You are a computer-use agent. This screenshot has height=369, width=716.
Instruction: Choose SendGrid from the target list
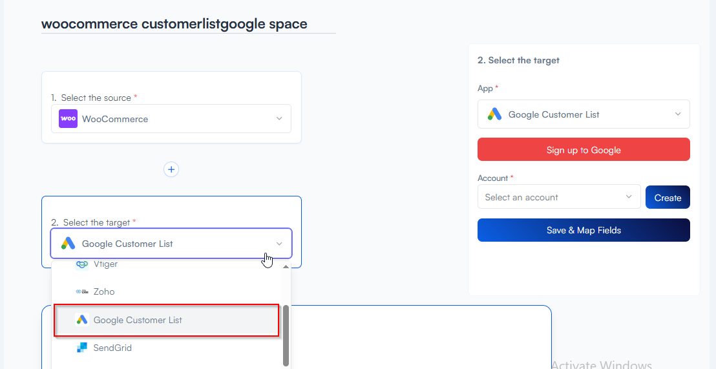(x=112, y=348)
